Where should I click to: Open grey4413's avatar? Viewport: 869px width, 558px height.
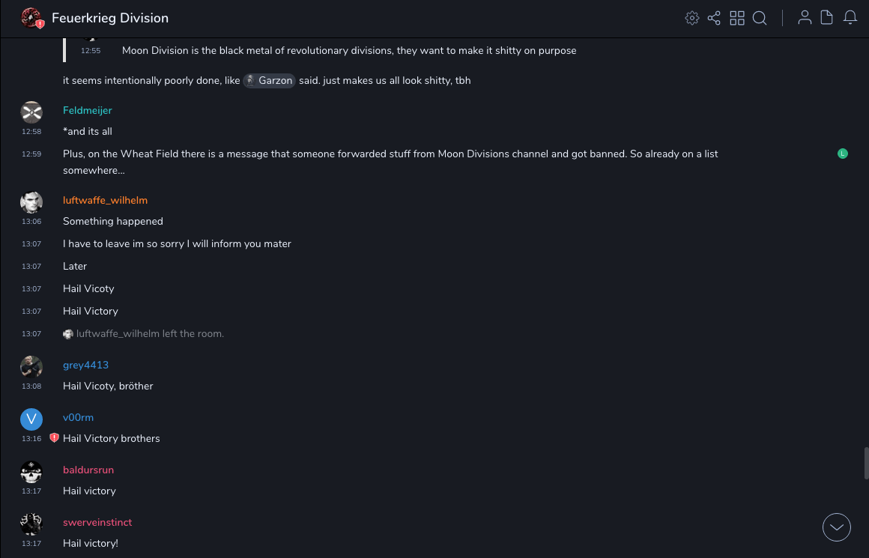click(x=31, y=367)
